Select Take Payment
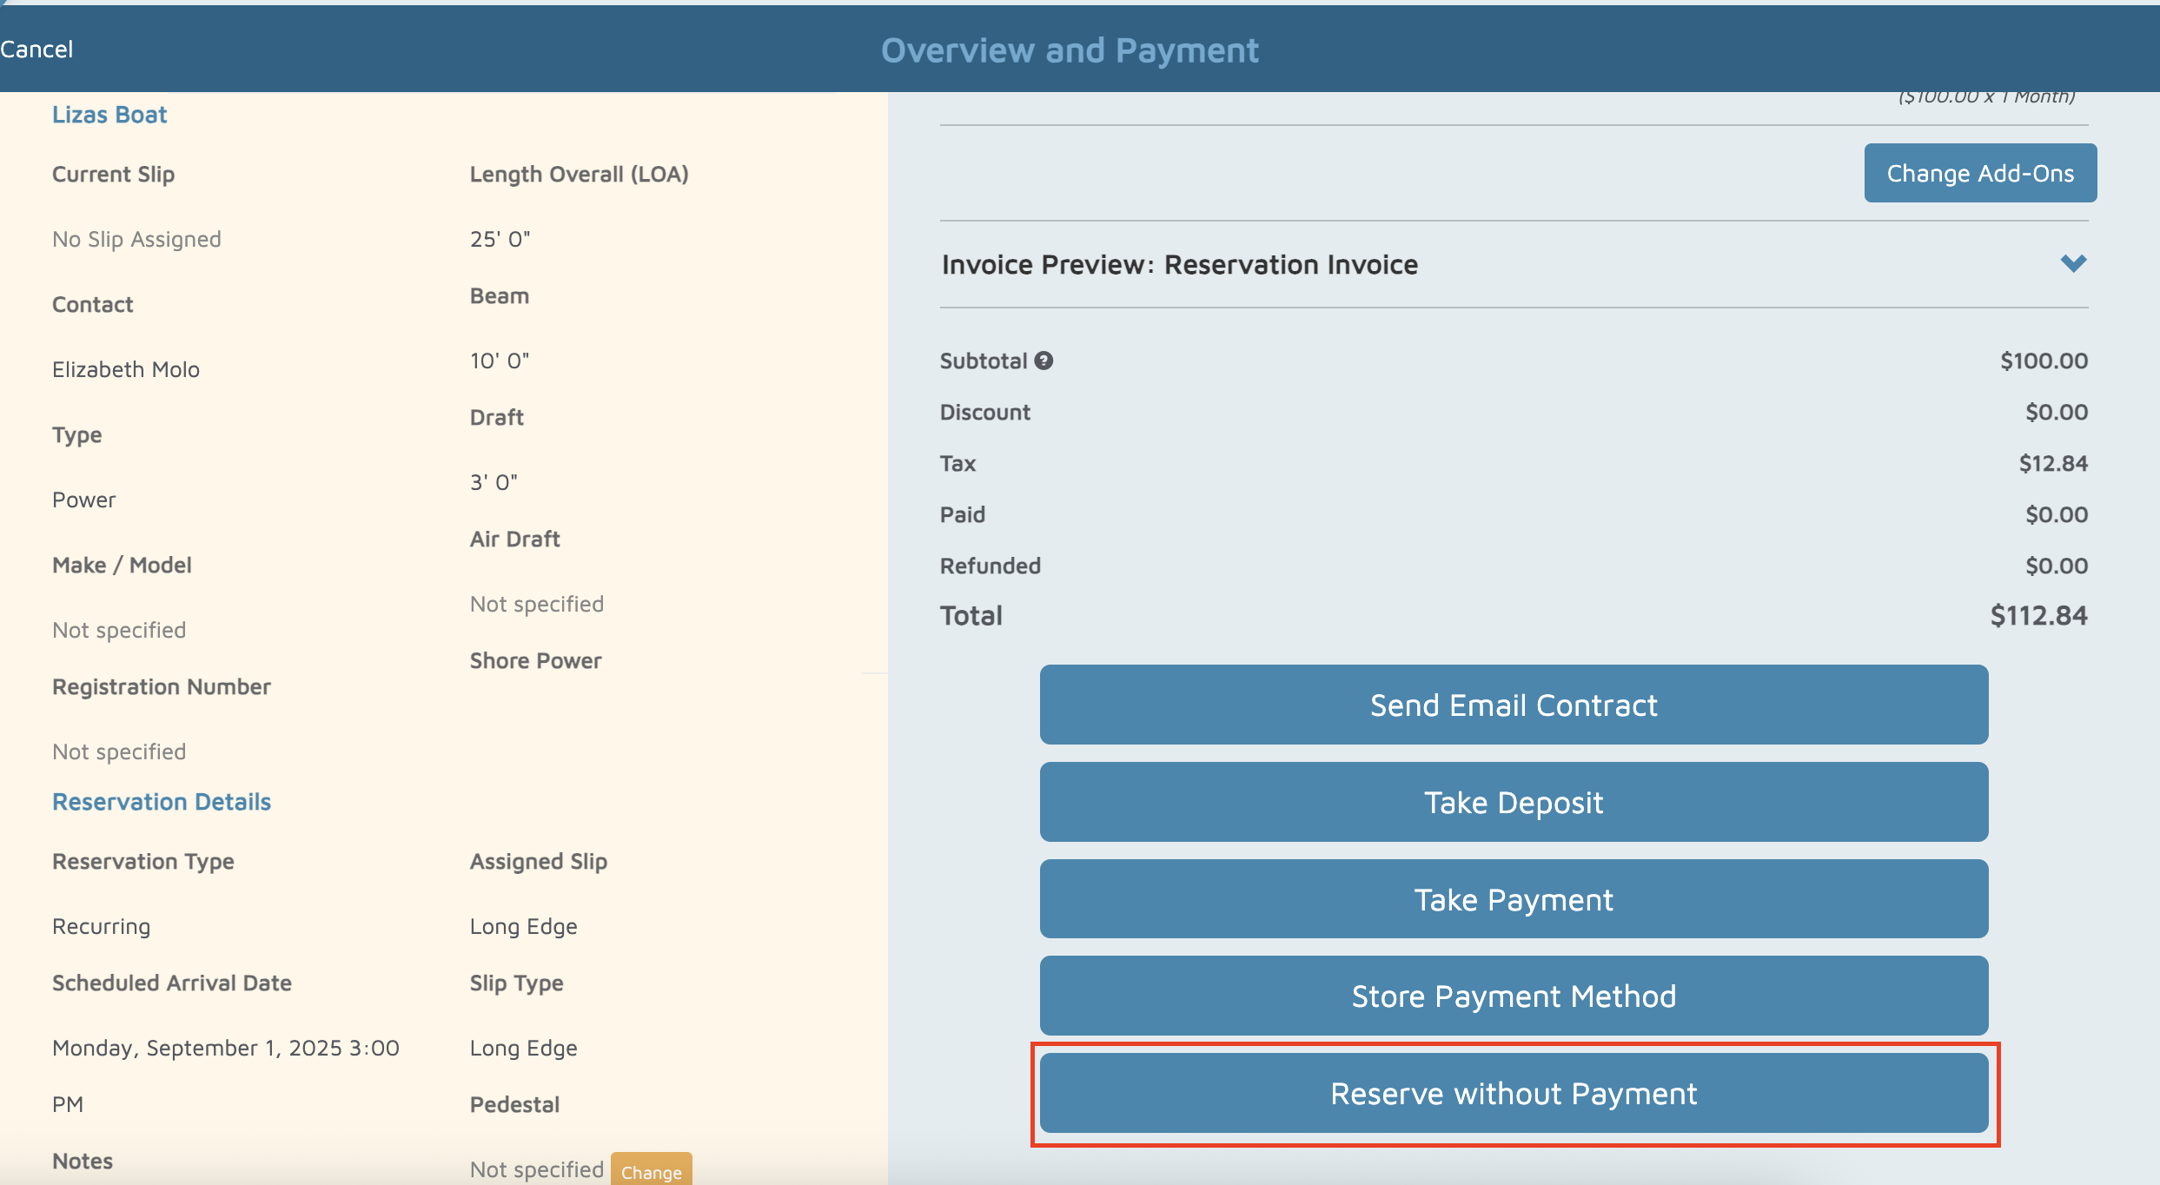Image resolution: width=2160 pixels, height=1185 pixels. click(1513, 899)
